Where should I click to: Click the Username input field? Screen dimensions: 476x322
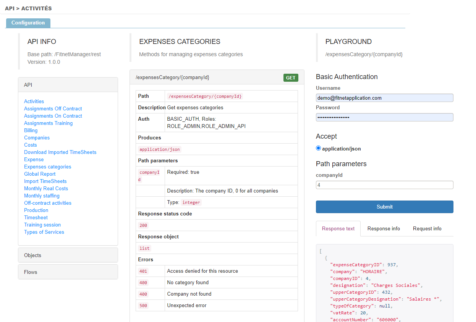click(384, 98)
